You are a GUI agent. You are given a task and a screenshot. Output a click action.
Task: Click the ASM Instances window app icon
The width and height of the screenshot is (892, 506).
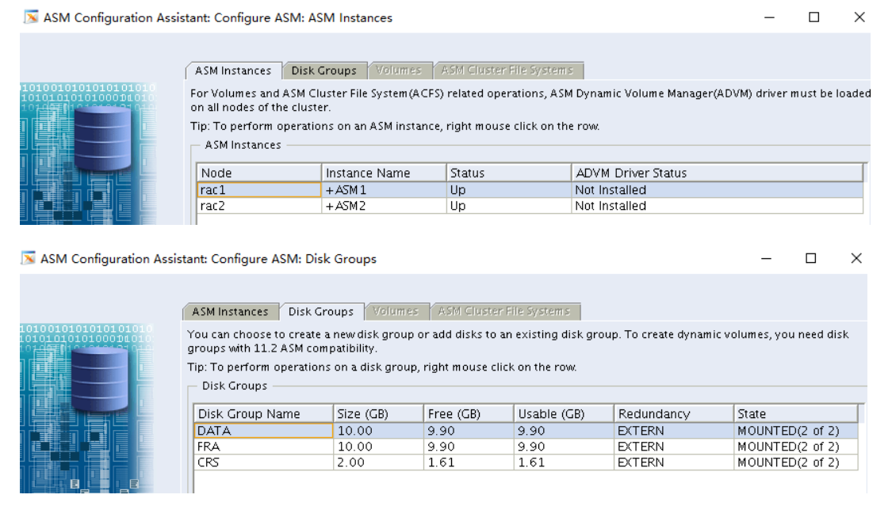[x=31, y=17]
